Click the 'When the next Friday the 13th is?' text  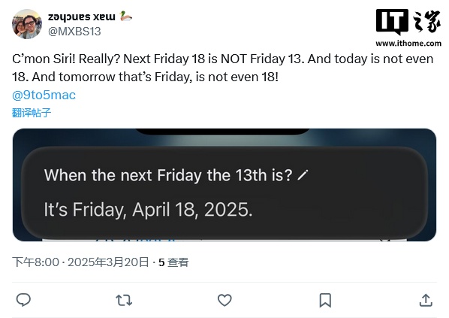click(168, 175)
